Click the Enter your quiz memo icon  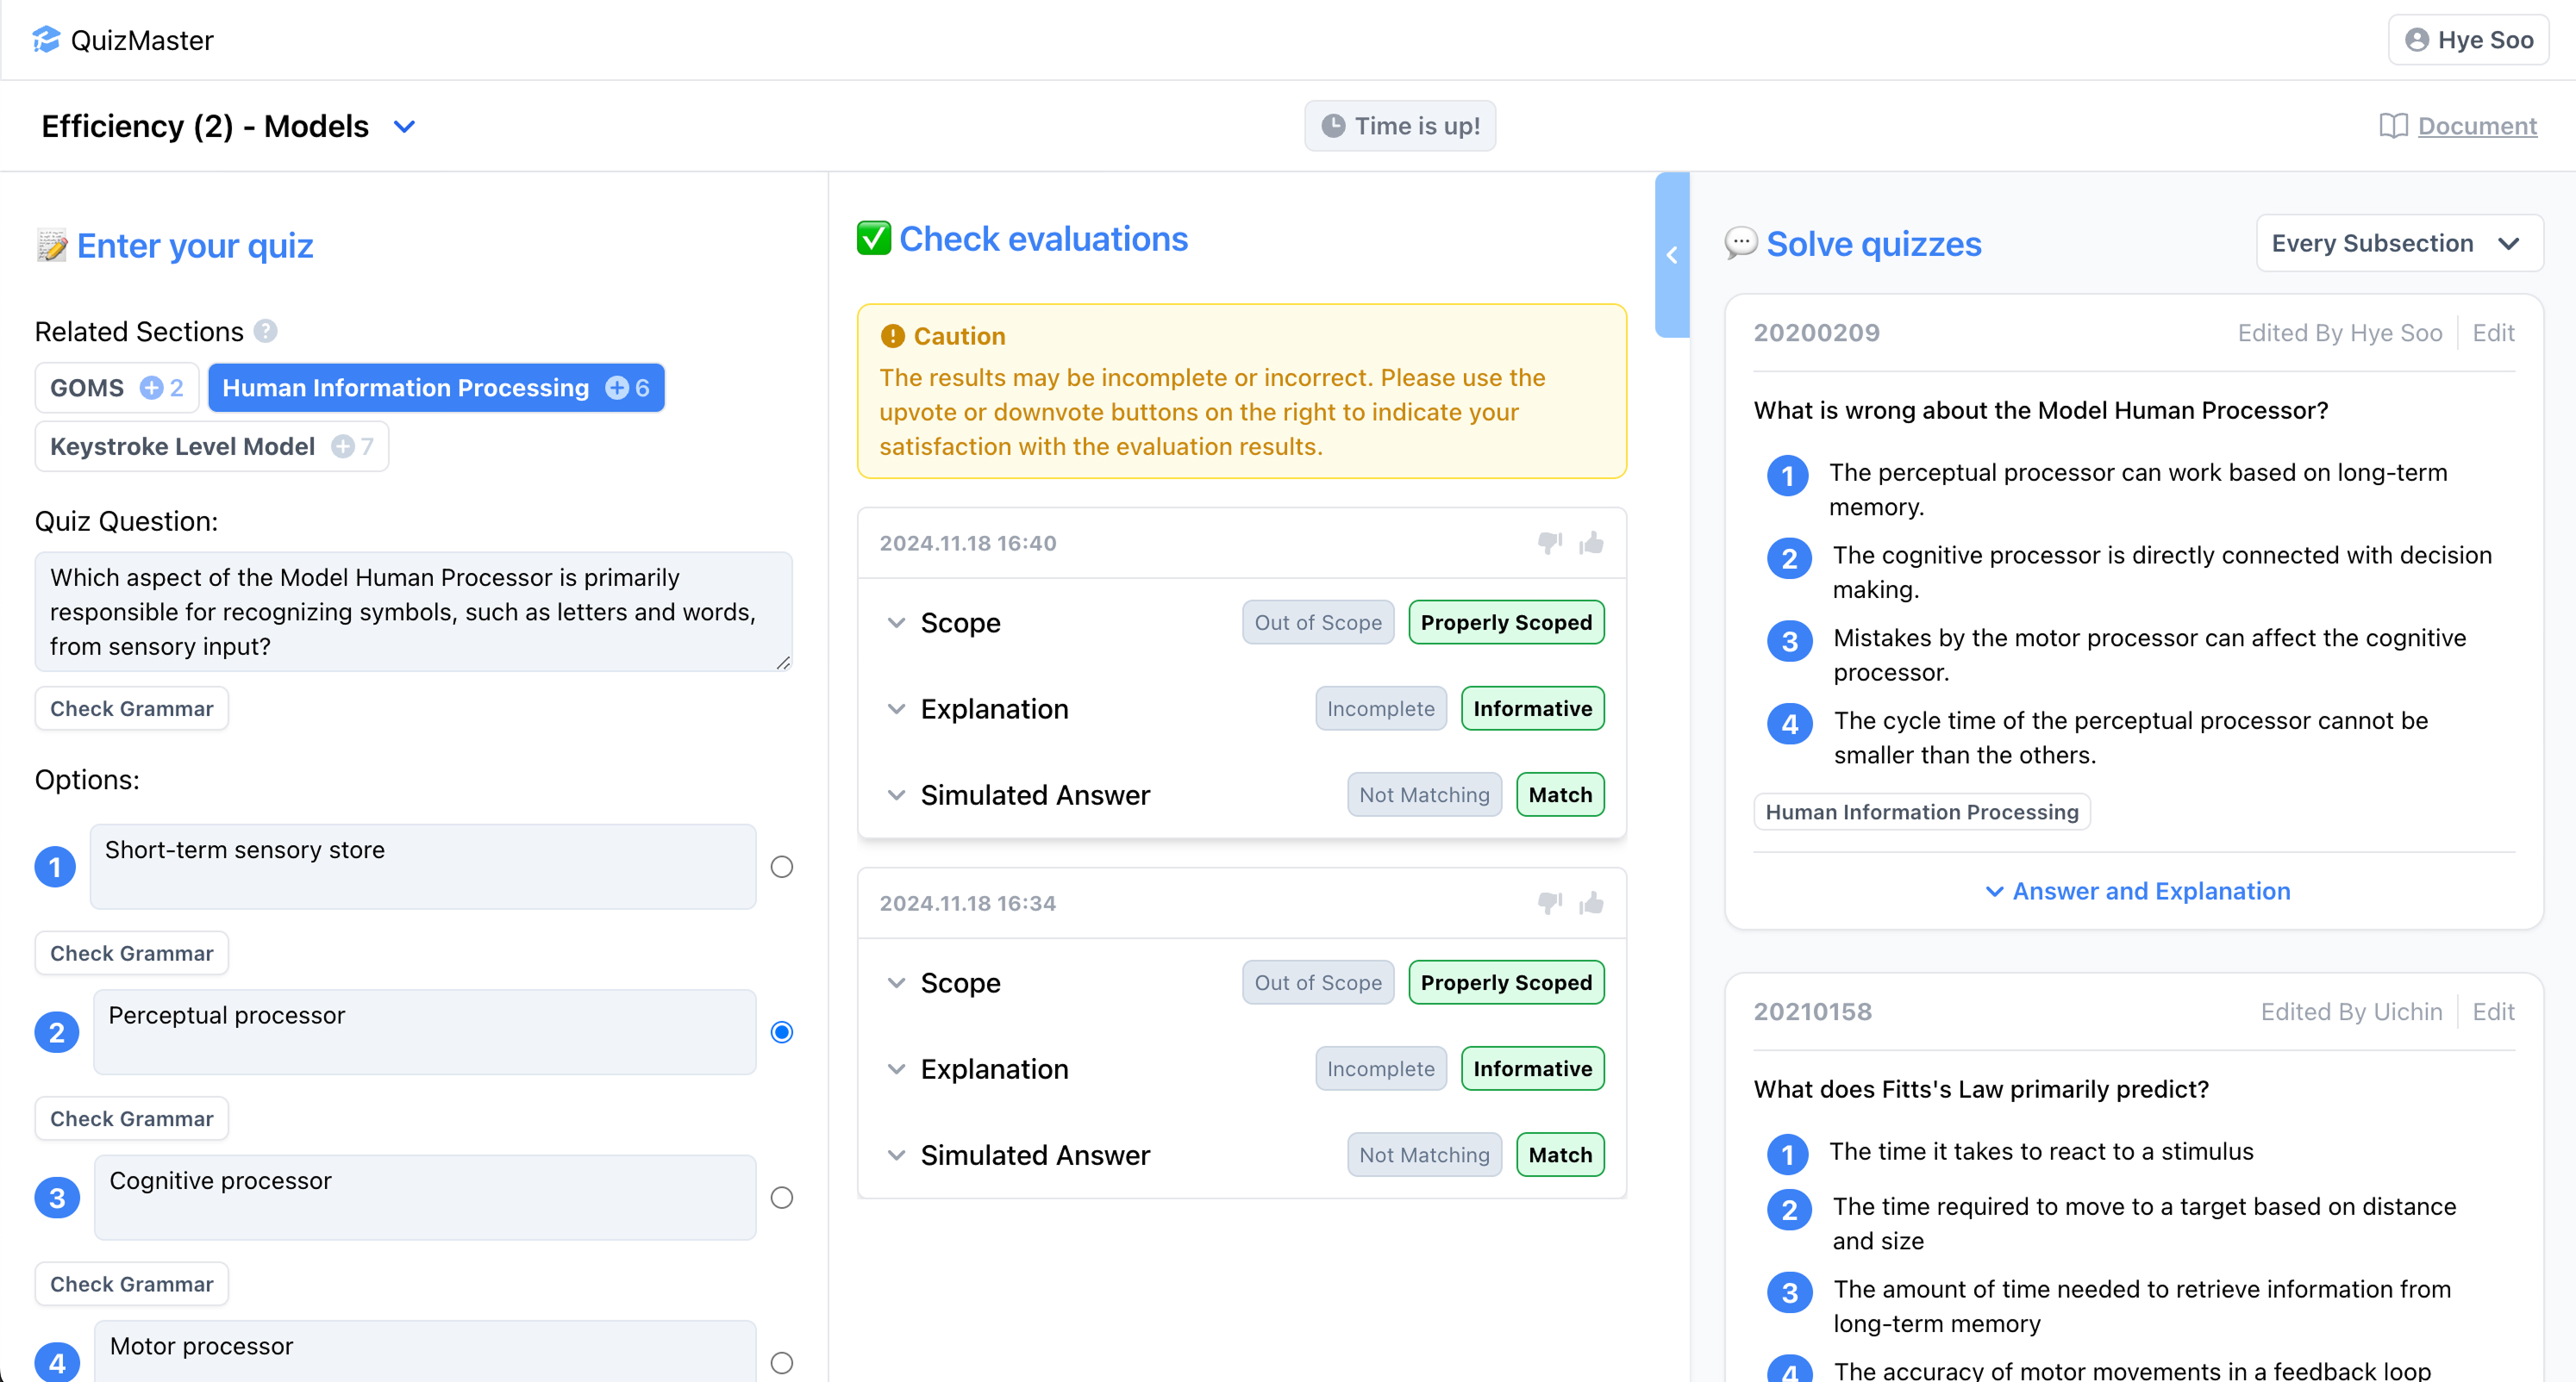[52, 245]
